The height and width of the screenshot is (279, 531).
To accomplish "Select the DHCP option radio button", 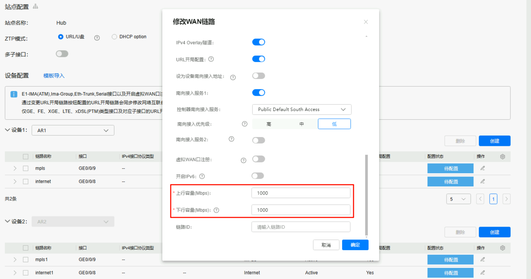I will click(114, 37).
